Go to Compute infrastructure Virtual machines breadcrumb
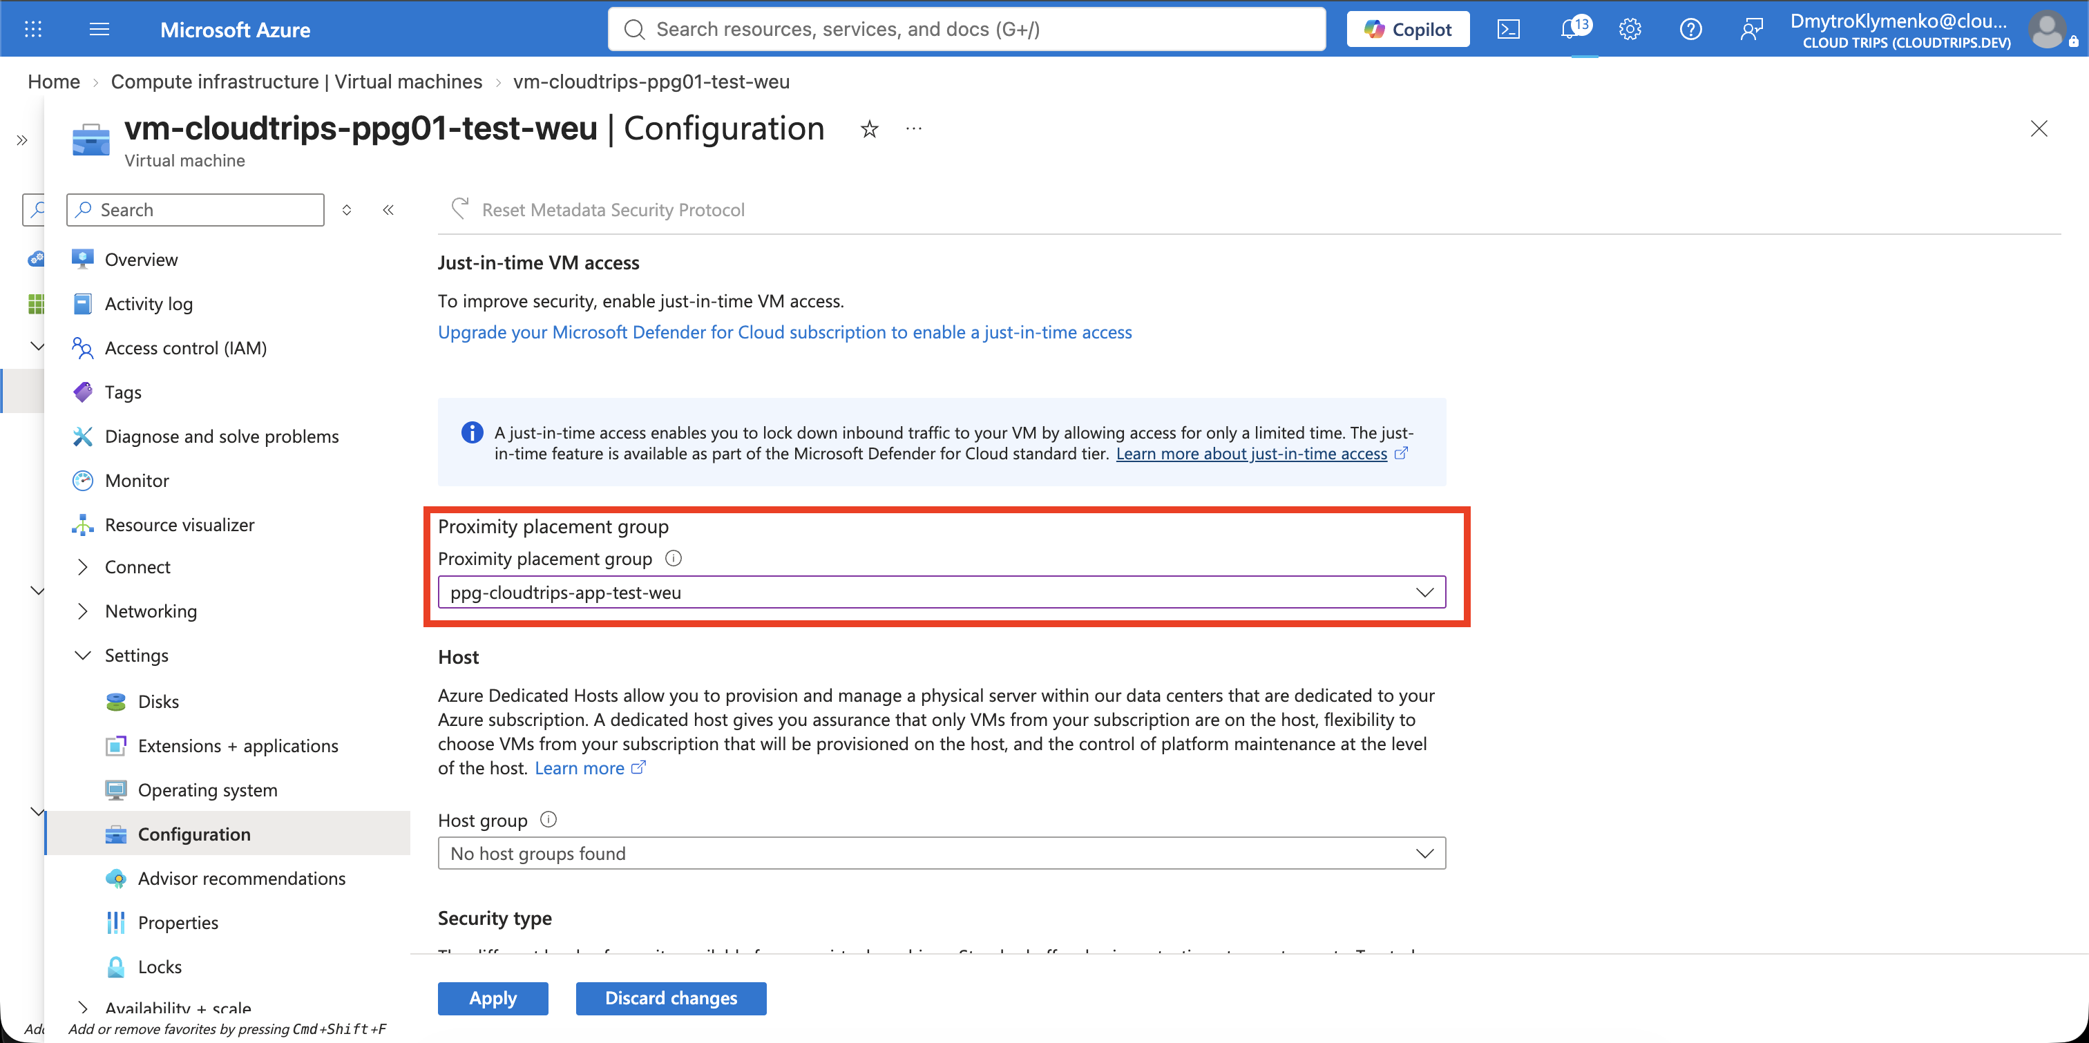 296,82
